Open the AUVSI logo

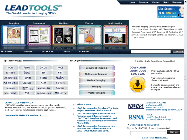point(136,106)
